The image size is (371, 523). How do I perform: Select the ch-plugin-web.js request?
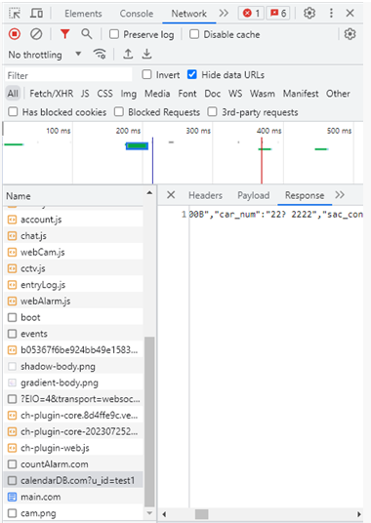(x=73, y=448)
